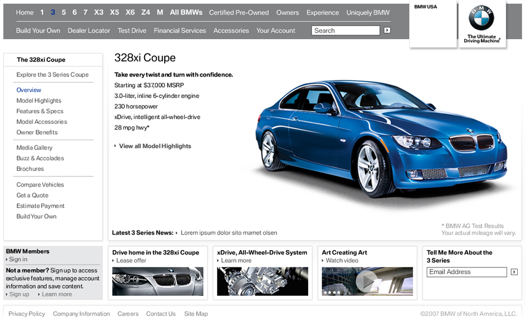Image resolution: width=525 pixels, height=321 pixels.
Task: Open Explore the 3 Series Coupe
Action: [52, 75]
